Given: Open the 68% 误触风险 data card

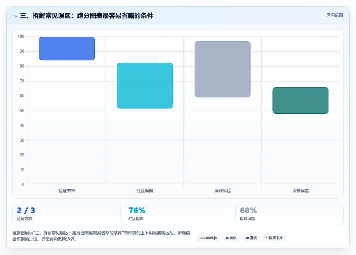Looking at the screenshot, I should click(x=289, y=213).
